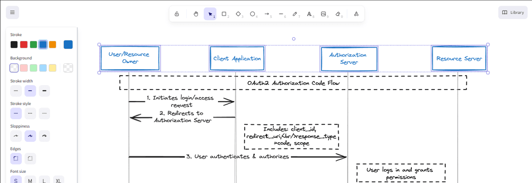Set edges to round

pyautogui.click(x=30, y=159)
